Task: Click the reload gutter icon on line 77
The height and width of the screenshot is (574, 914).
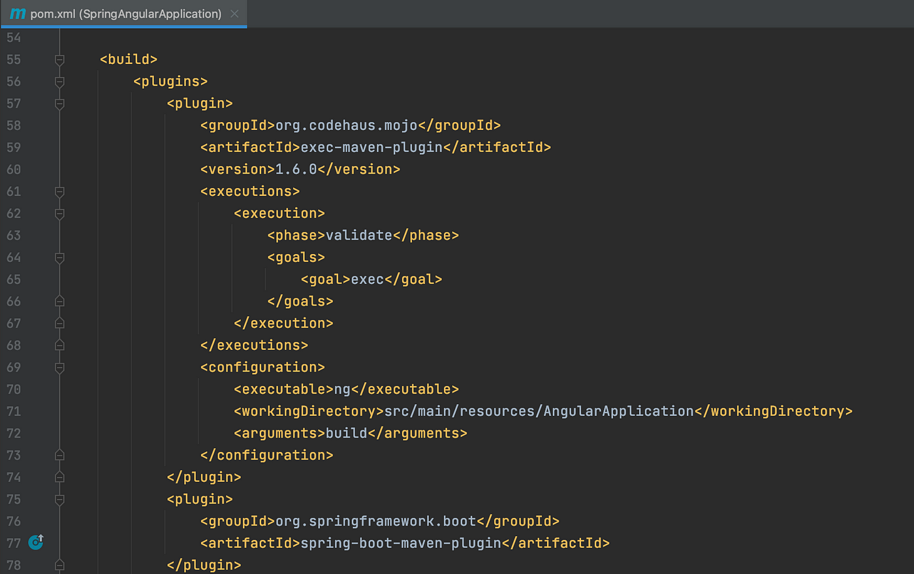Action: click(36, 542)
